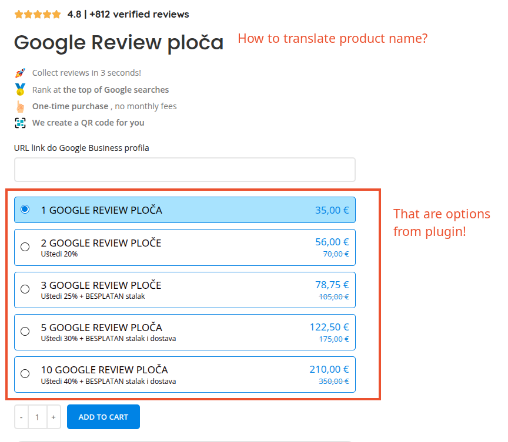The width and height of the screenshot is (508, 442).
Task: Click the Uštedi 30% offer text
Action: (x=109, y=339)
